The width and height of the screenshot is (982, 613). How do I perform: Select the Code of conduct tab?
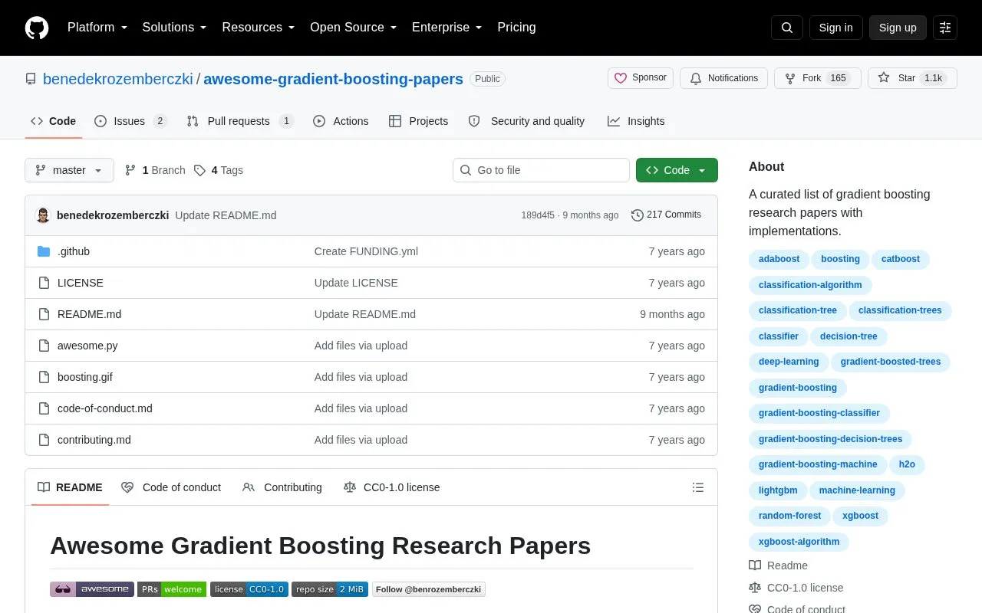click(x=171, y=487)
